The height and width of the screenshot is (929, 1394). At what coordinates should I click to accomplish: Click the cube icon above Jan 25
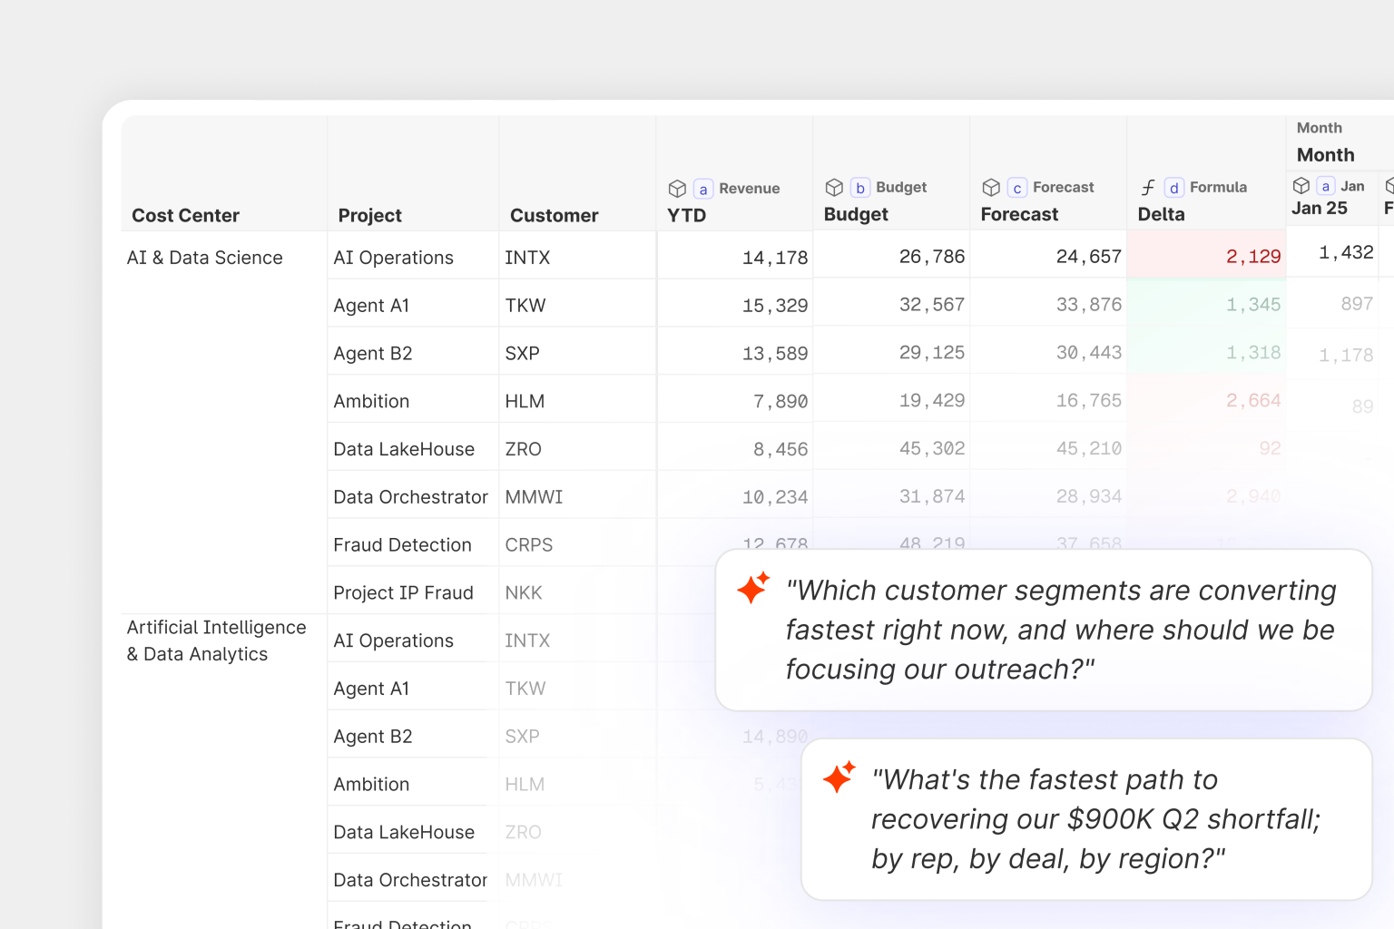[x=1301, y=186]
